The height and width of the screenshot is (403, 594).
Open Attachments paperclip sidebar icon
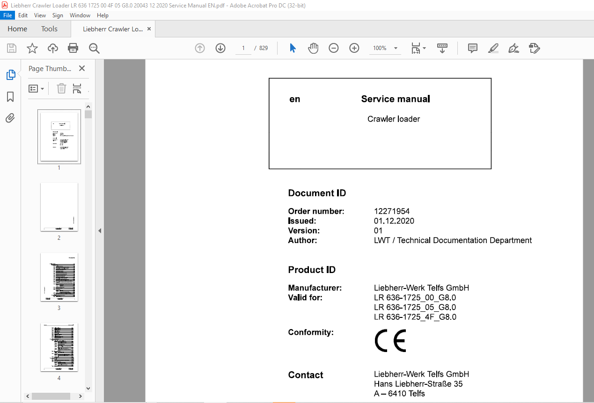pos(10,118)
